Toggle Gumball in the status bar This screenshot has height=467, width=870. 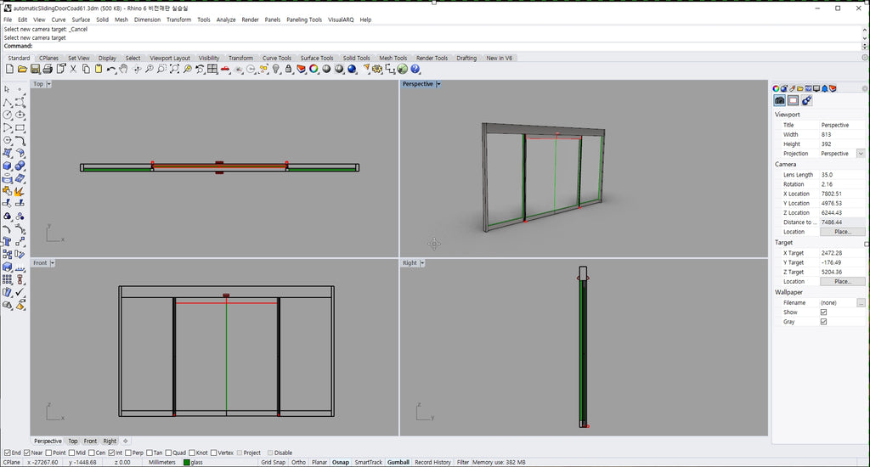point(398,463)
